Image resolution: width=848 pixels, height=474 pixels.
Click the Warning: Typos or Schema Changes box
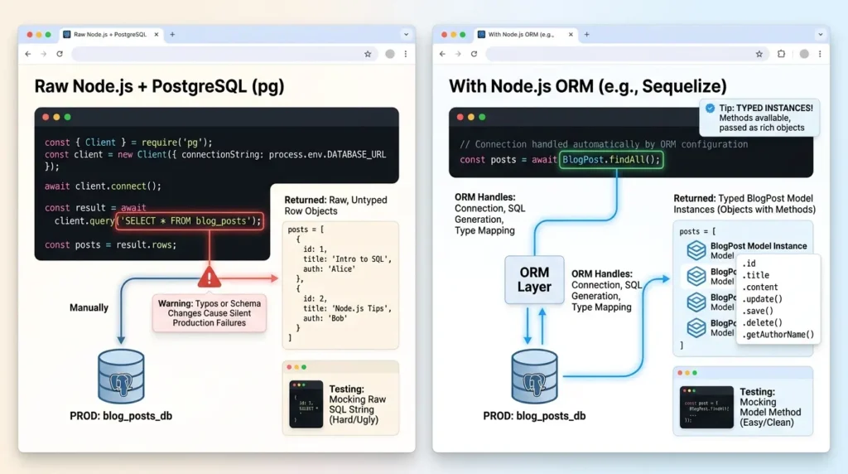click(x=210, y=313)
